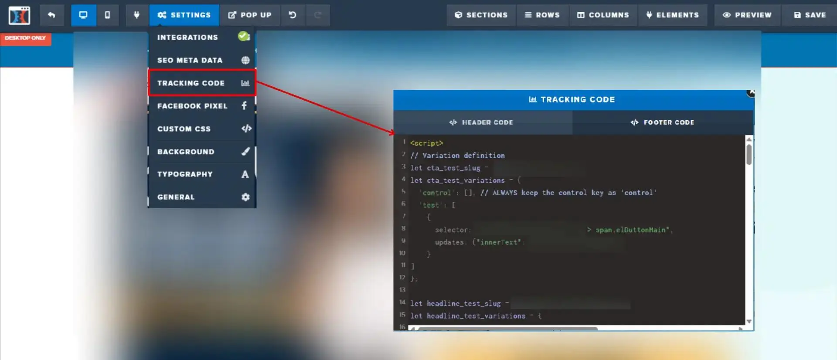Open the Elements panel

click(x=673, y=15)
